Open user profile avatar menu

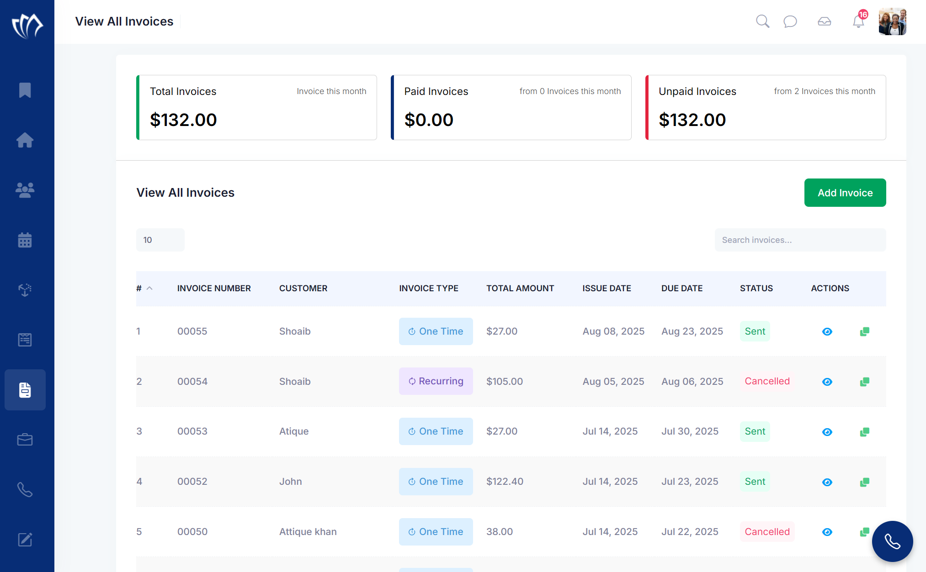[892, 21]
